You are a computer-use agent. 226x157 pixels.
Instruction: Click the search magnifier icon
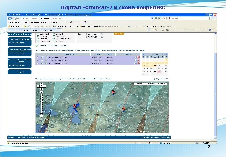tap(212, 19)
